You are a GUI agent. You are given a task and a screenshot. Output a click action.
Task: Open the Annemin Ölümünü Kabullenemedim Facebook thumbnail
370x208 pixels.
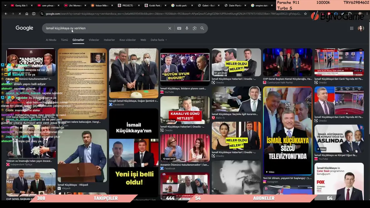(x=185, y=148)
